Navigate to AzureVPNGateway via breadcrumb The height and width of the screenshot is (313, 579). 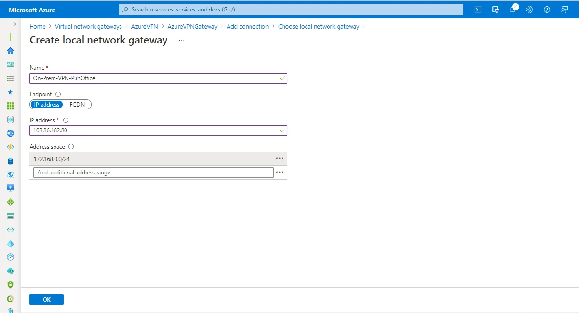192,26
